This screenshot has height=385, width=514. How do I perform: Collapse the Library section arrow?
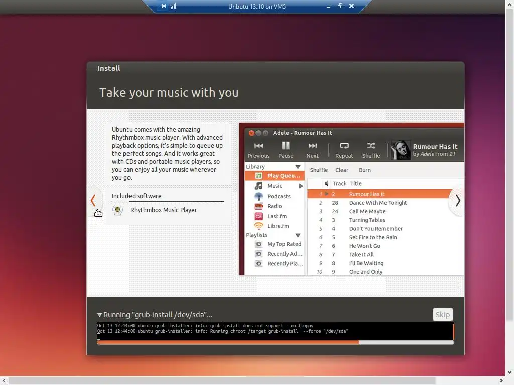[x=298, y=167]
